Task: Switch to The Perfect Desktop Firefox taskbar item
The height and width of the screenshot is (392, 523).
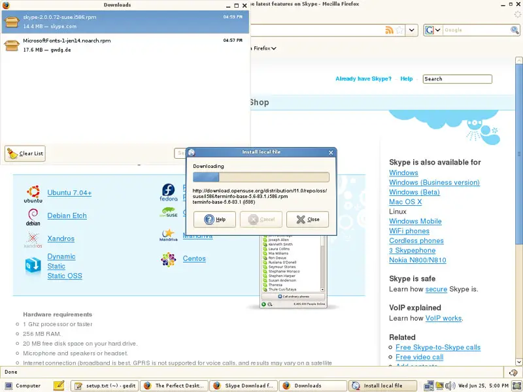Action: (174, 385)
